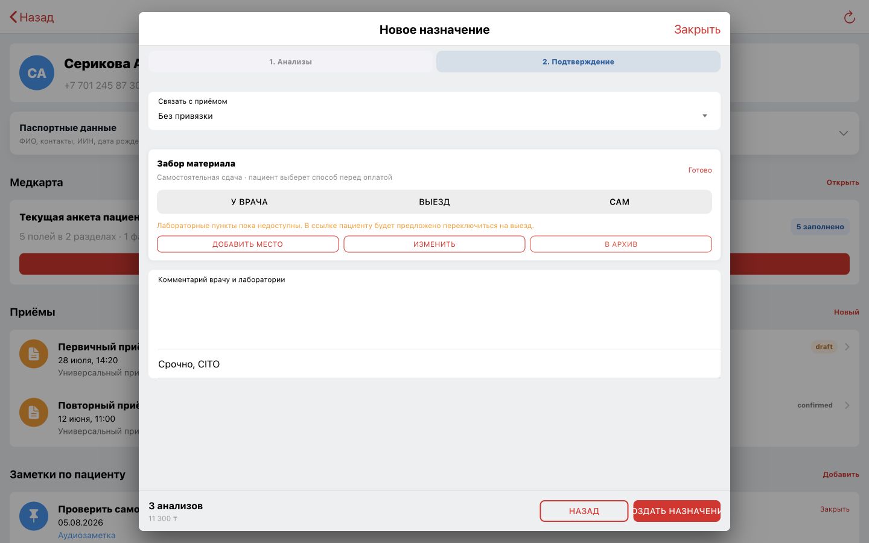Screen dimensions: 869x543
Task: Click Открыть next to Медкарта
Action: pyautogui.click(x=842, y=182)
